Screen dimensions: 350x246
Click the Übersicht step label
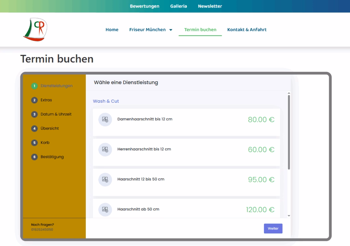(50, 128)
